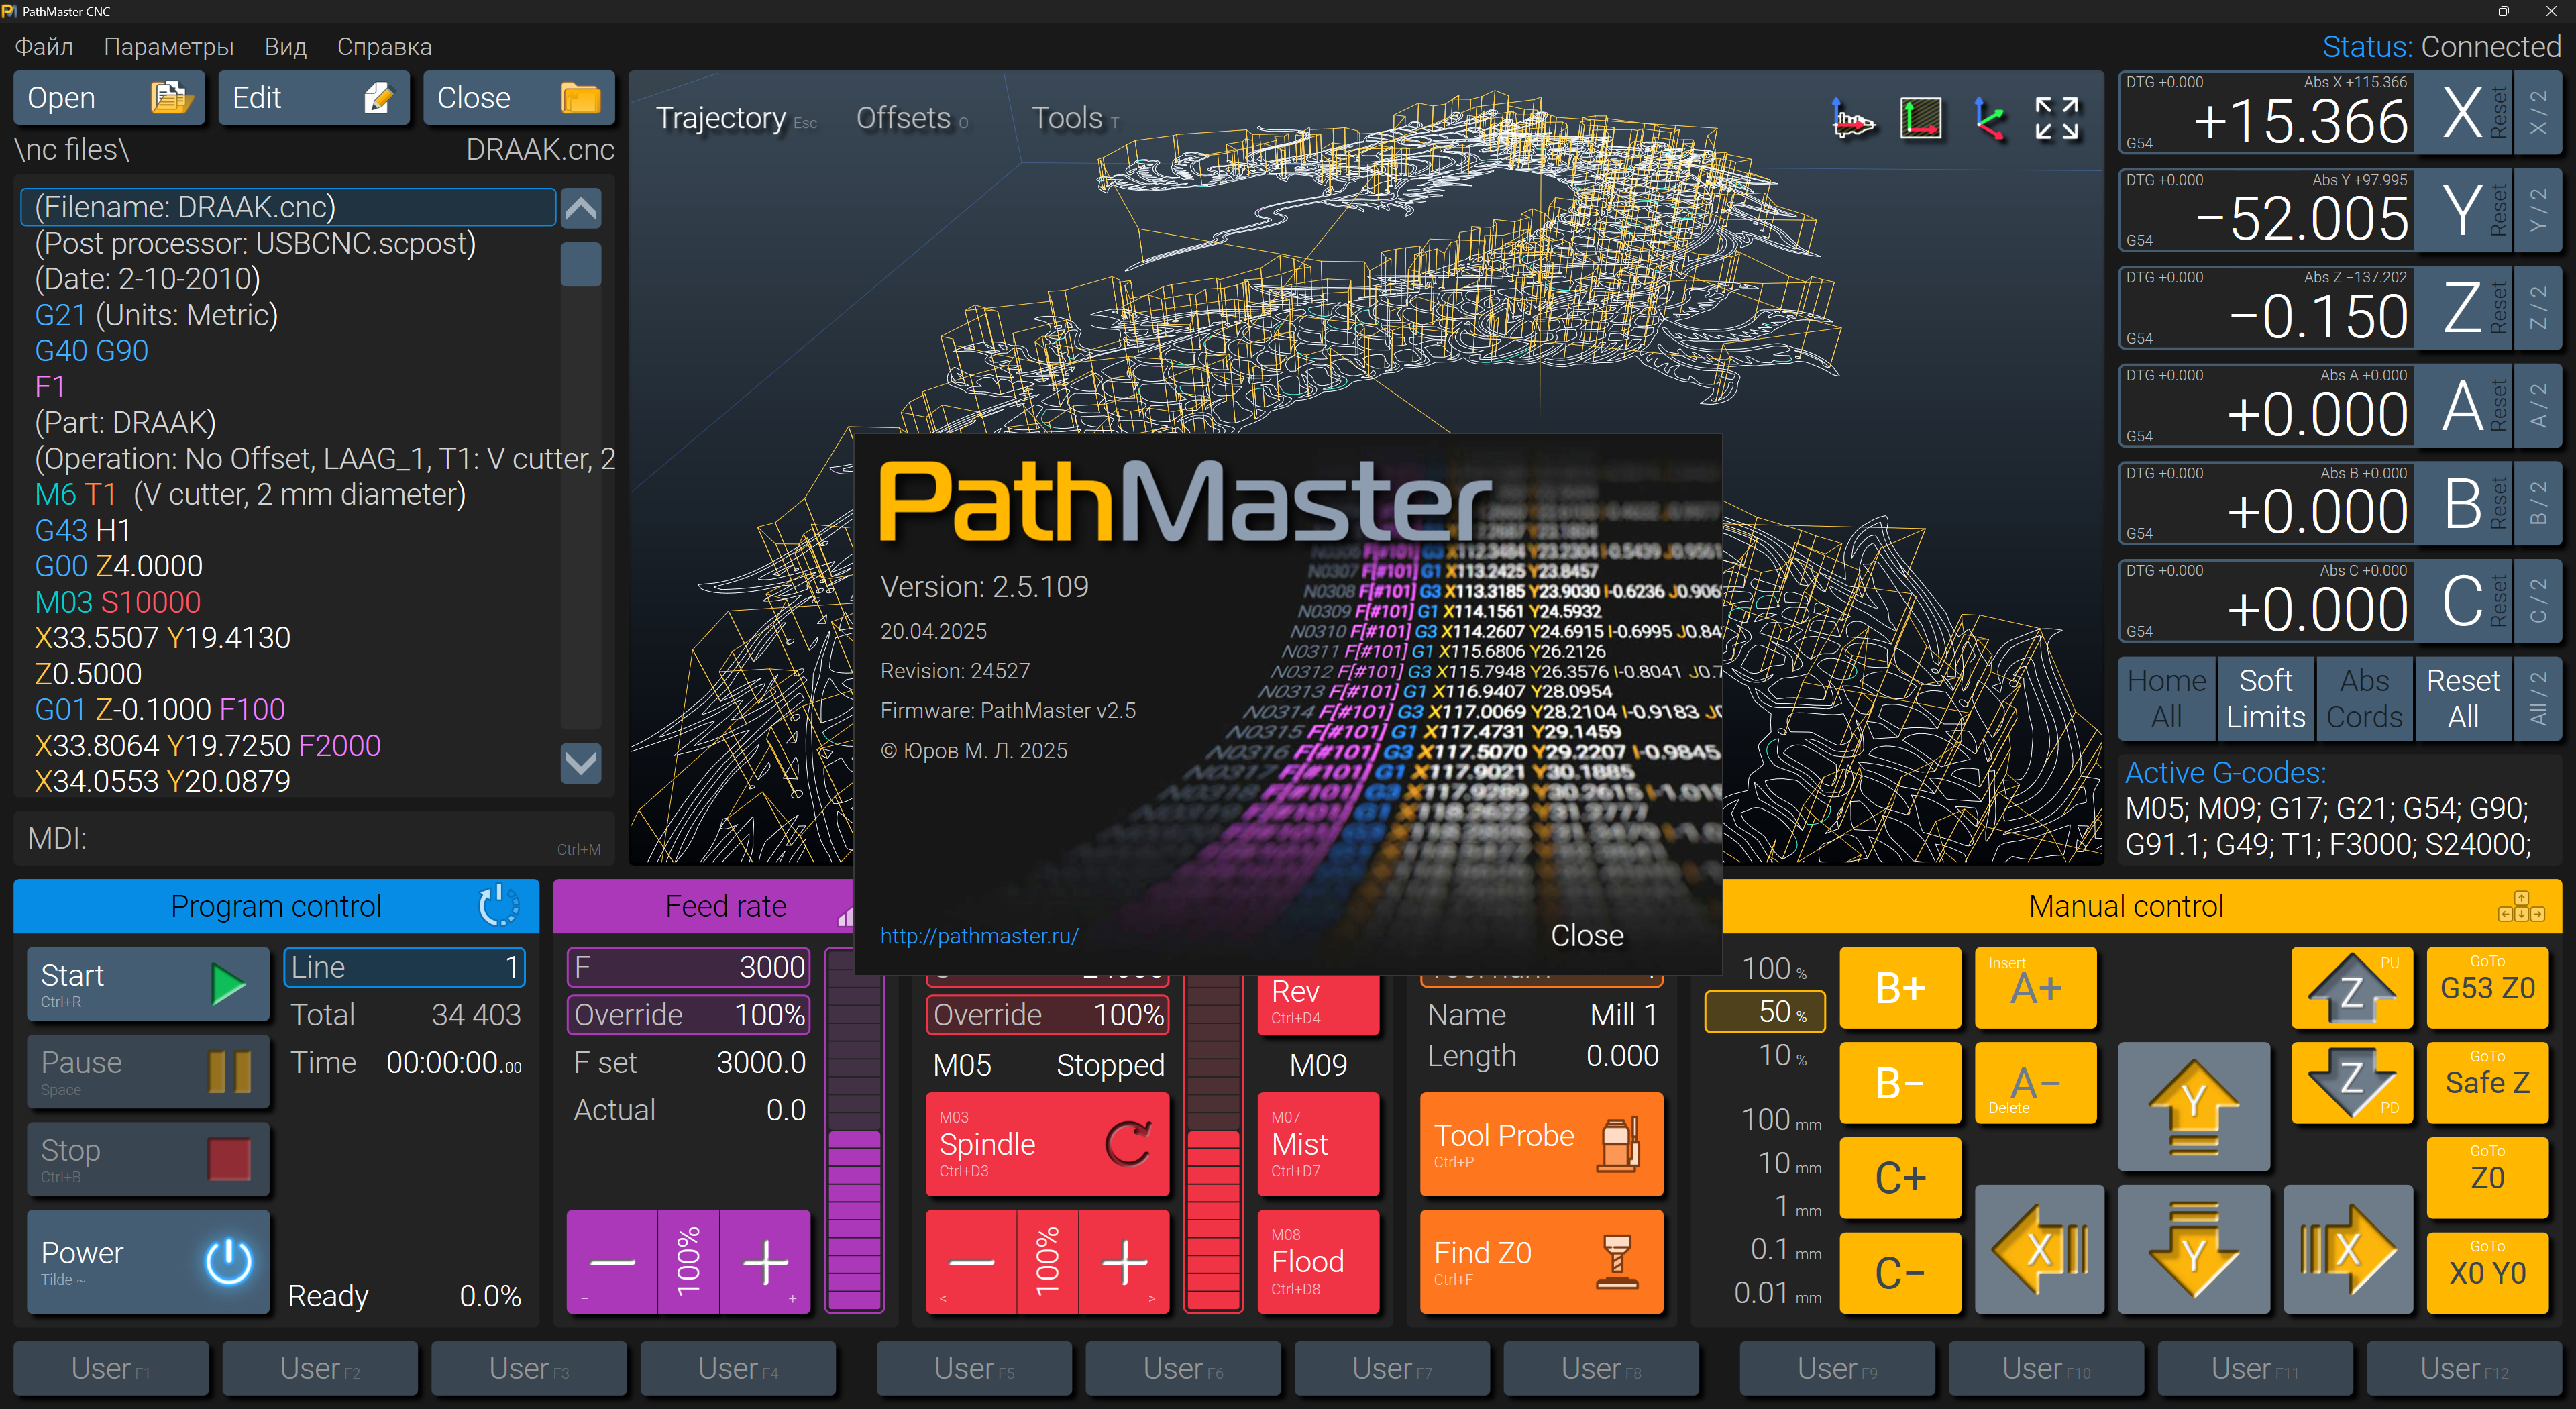Click the keyboard jog icon in Manual control header
This screenshot has height=1409, width=2576.
[x=2520, y=906]
